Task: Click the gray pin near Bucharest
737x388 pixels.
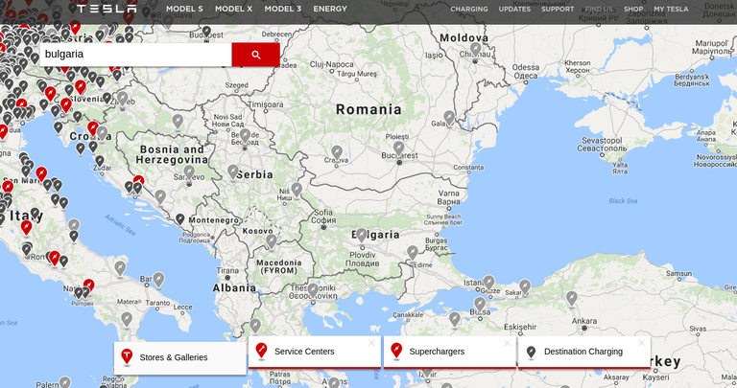Action: [398, 148]
